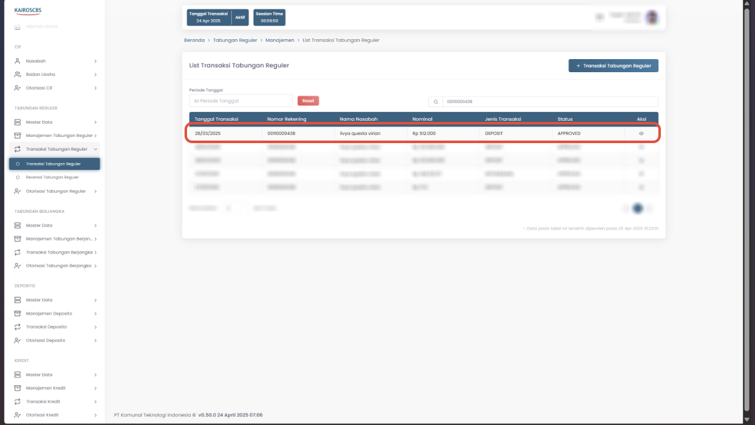
Task: Click the Tanggal Transaksi 24 Apr 2025 badge
Action: pos(209,17)
